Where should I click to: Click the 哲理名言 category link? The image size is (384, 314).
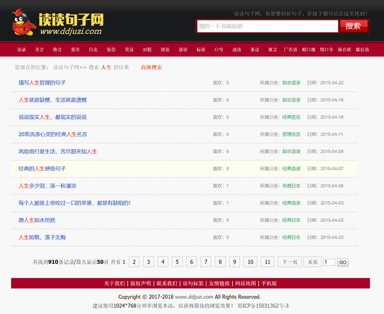point(291,134)
